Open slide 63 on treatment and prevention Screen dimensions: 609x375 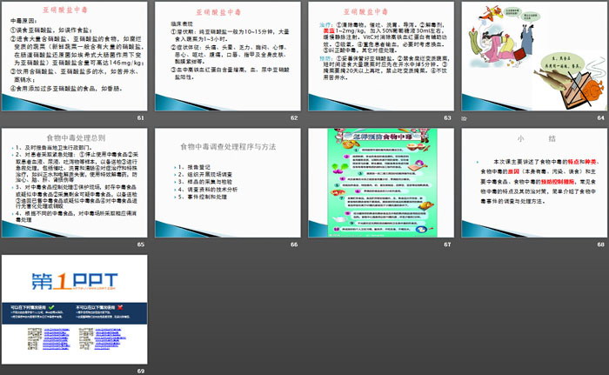pos(381,57)
